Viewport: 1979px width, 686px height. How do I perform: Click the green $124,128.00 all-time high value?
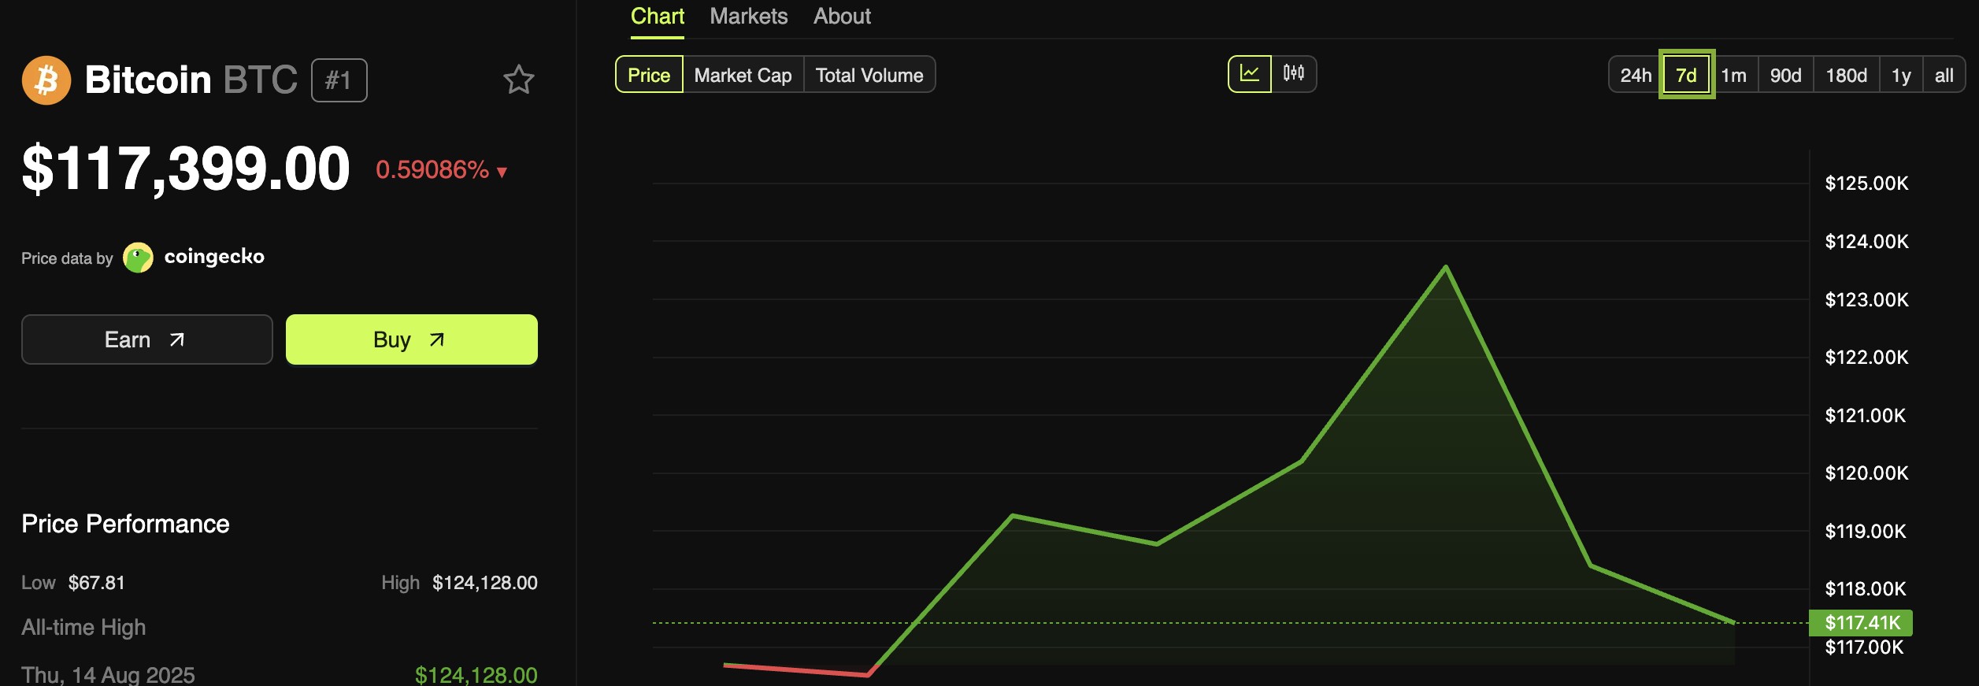476,675
